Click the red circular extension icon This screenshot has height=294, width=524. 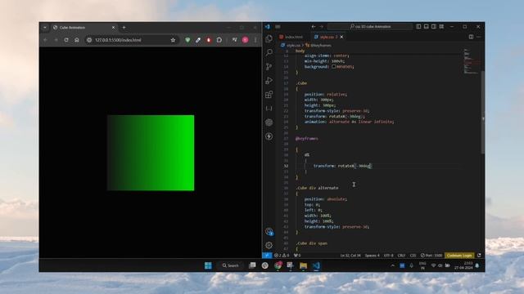point(209,40)
